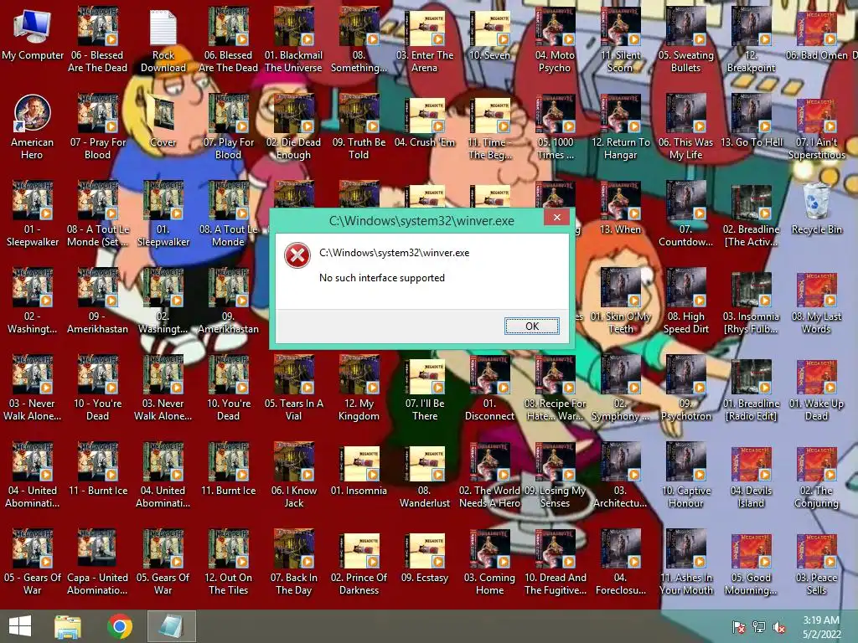Select the '07. I Ain't Superstitious' file

(816, 127)
